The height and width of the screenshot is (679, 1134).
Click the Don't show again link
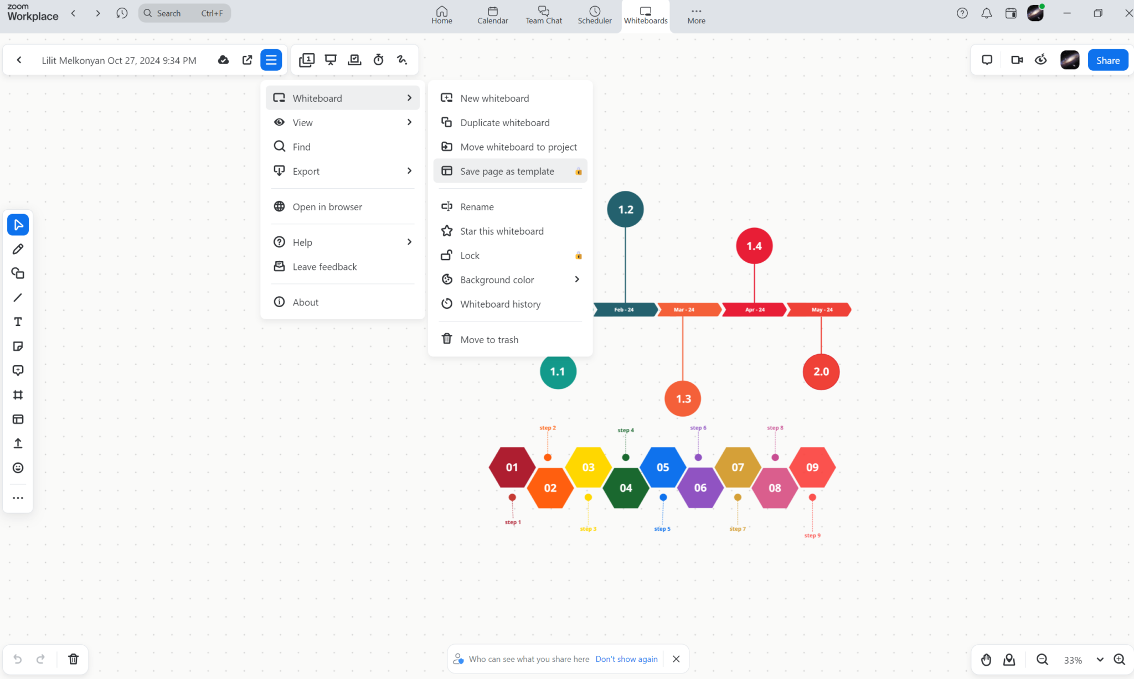pos(626,659)
